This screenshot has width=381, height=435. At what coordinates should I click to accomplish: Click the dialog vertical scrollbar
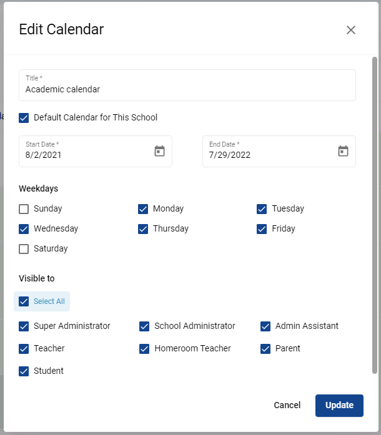coord(375,215)
